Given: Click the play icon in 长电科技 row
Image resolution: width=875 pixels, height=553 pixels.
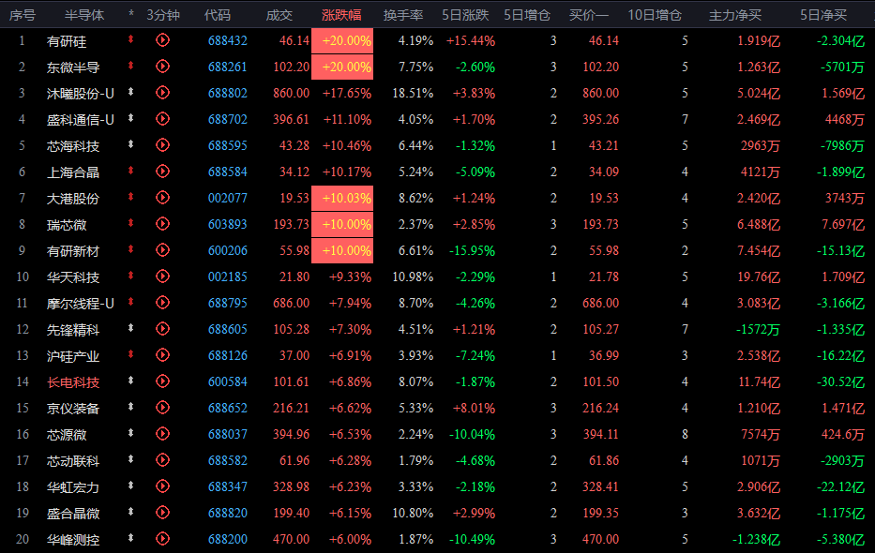Looking at the screenshot, I should click(162, 381).
